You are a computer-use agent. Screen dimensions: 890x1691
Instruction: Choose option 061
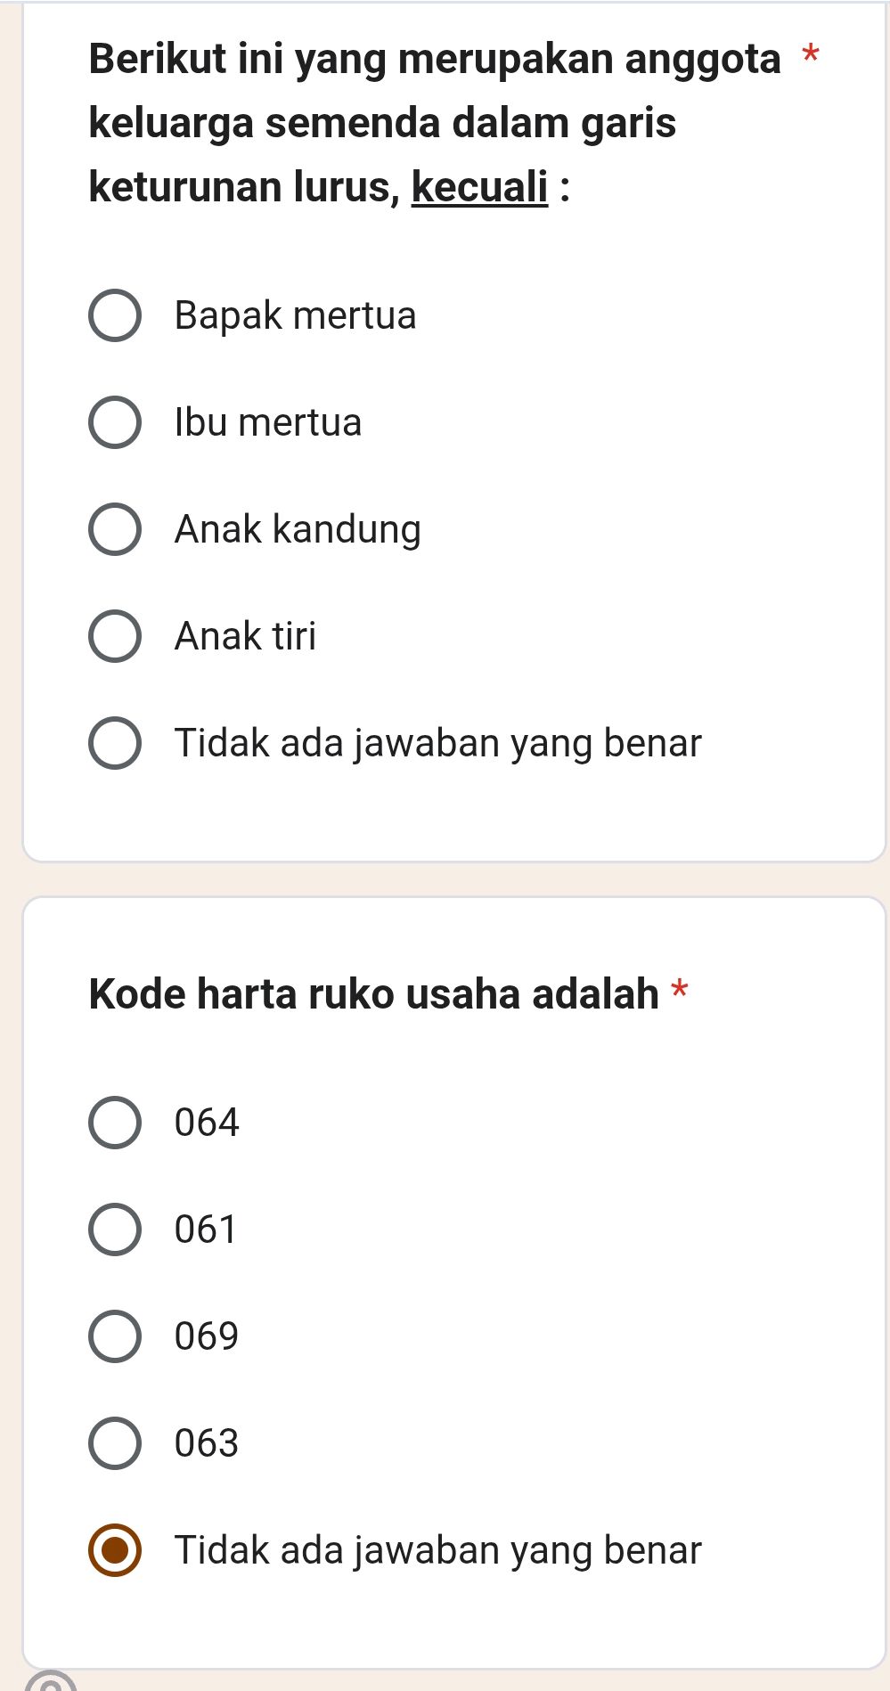(x=114, y=1229)
